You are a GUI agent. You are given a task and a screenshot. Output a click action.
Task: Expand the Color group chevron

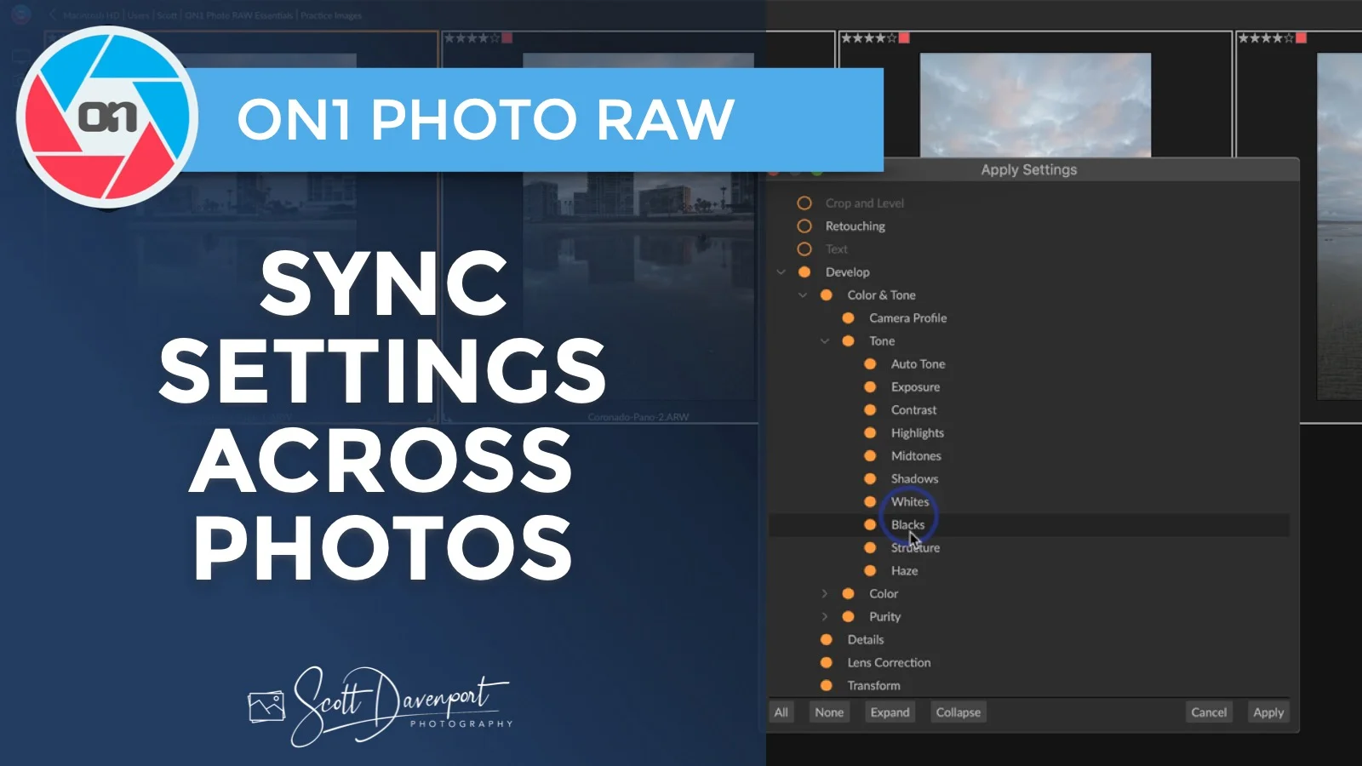pos(825,594)
